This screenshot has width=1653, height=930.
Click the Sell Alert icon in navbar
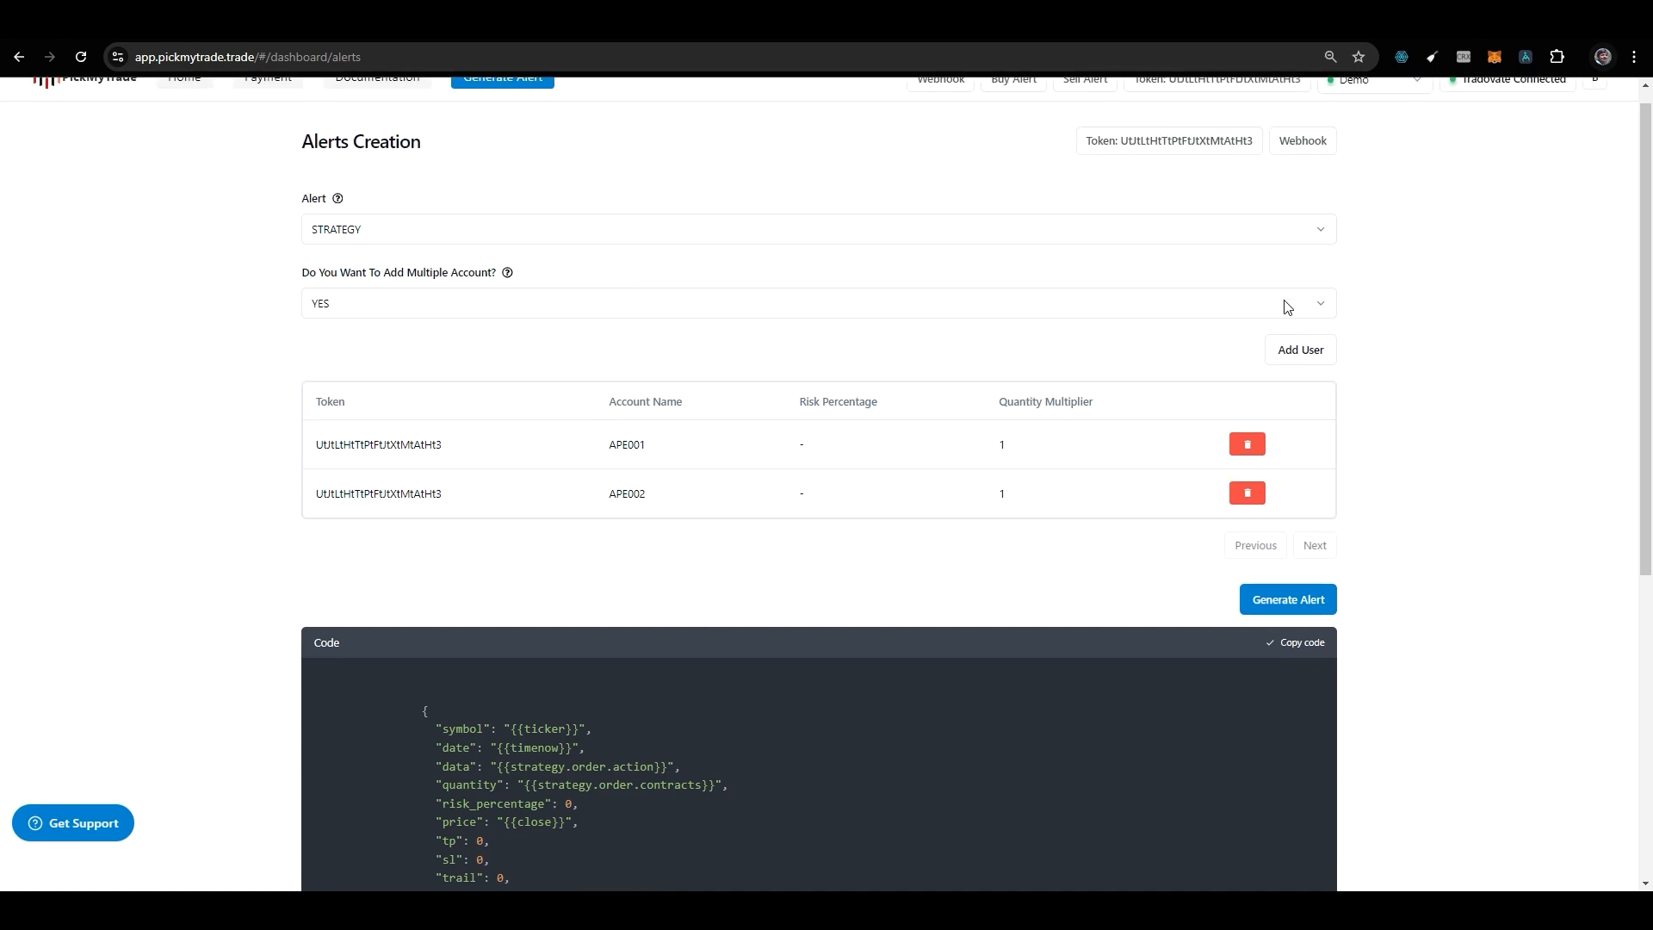coord(1084,77)
